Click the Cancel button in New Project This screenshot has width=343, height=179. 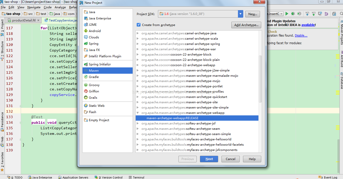point(231,159)
